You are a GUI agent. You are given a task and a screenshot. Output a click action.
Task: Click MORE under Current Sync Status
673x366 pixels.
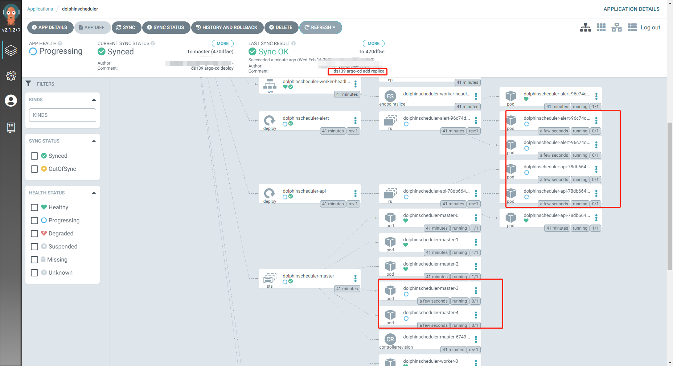point(222,44)
